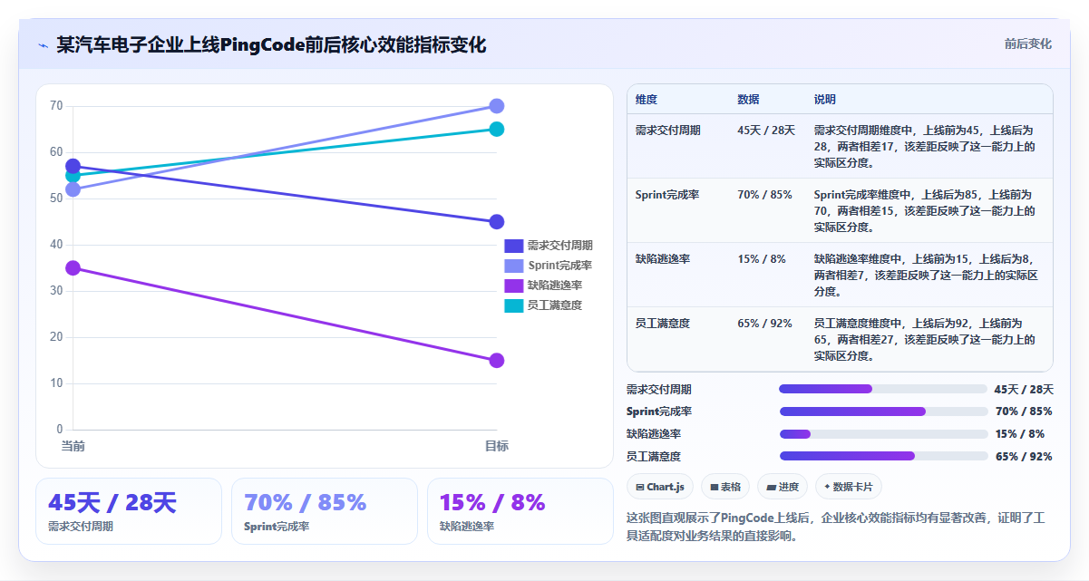Image resolution: width=1089 pixels, height=581 pixels.
Task: Click the Chart.js chip
Action: point(660,487)
